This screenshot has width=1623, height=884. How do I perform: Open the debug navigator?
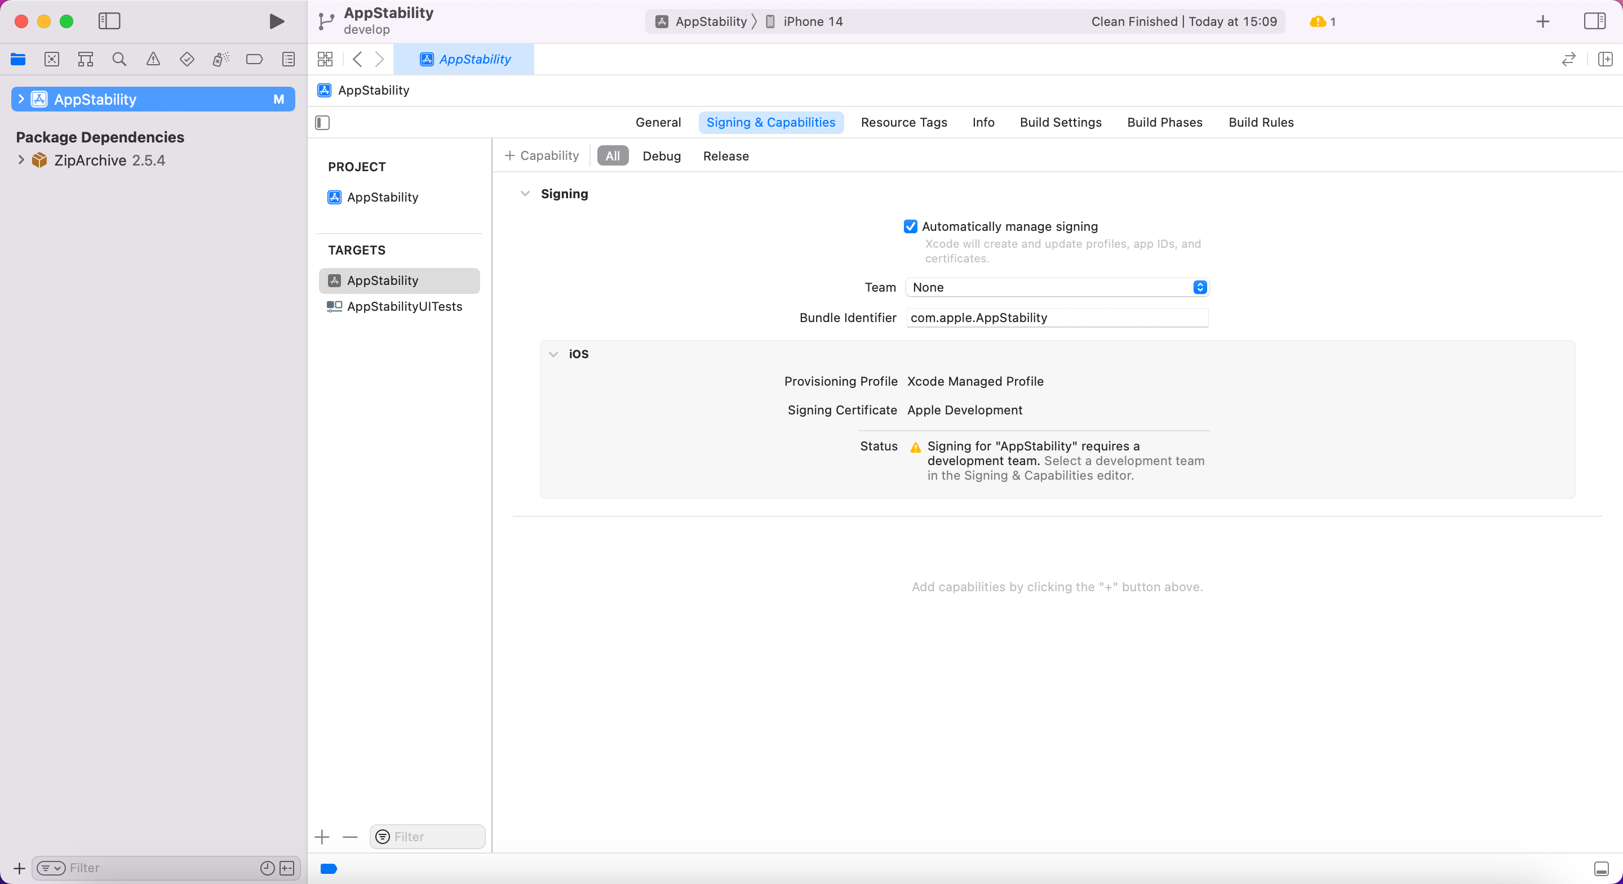point(220,59)
